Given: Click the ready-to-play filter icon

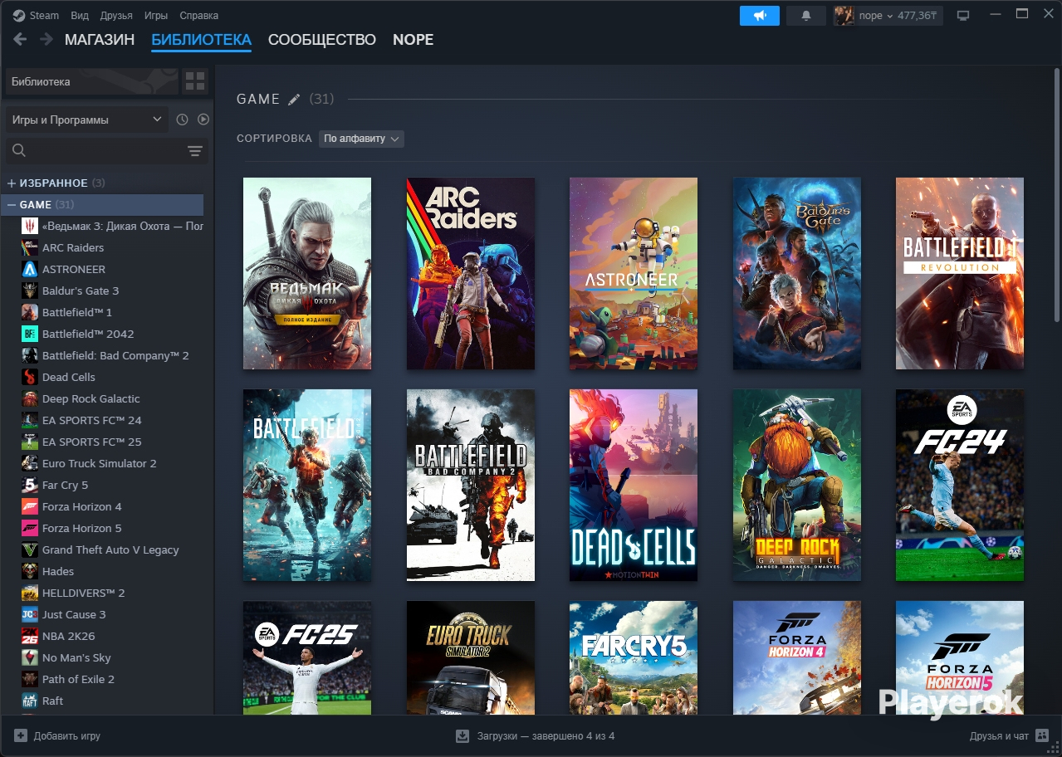Looking at the screenshot, I should (x=203, y=120).
